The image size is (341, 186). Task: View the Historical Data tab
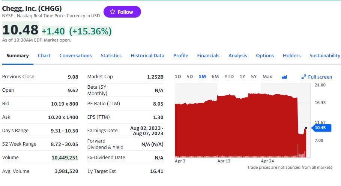click(x=147, y=55)
